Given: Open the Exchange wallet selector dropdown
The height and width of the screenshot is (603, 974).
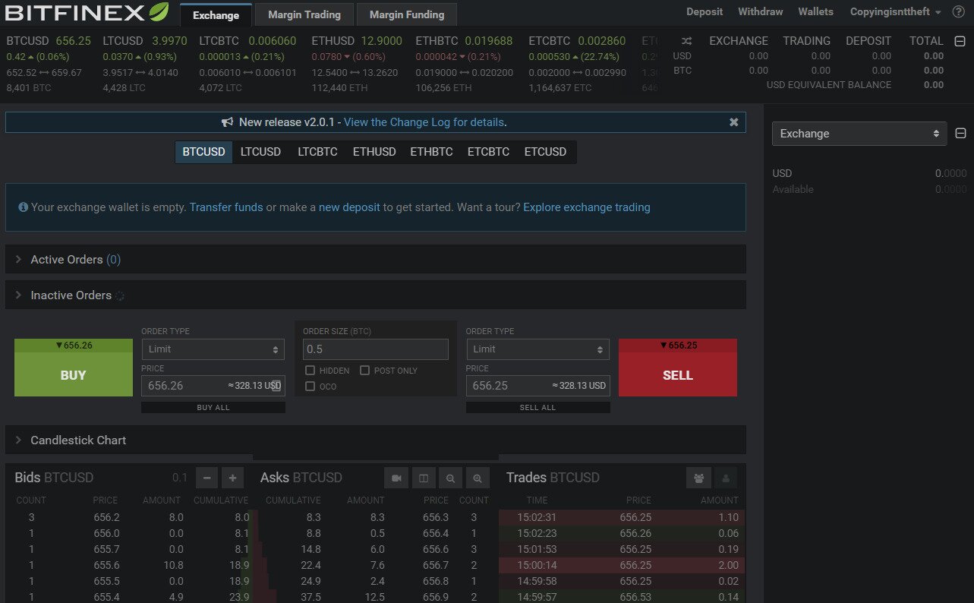Looking at the screenshot, I should click(859, 134).
